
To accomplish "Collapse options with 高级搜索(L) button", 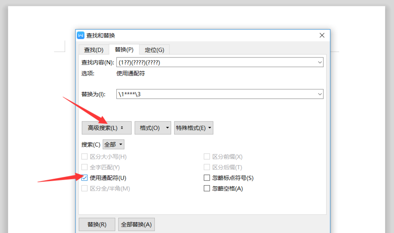I will pyautogui.click(x=106, y=128).
